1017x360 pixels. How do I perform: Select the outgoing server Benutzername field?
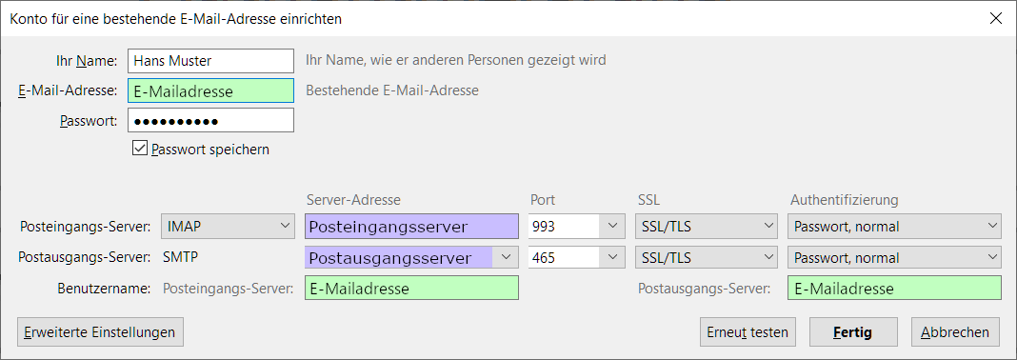894,288
